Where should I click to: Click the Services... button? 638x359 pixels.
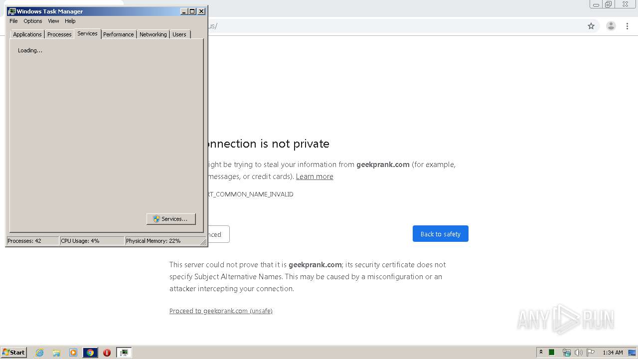171,219
